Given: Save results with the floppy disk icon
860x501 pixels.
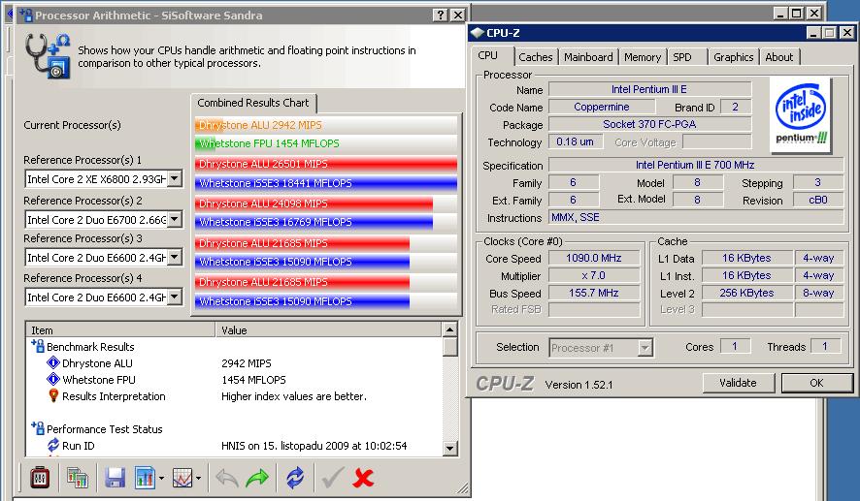Looking at the screenshot, I should pos(115,477).
